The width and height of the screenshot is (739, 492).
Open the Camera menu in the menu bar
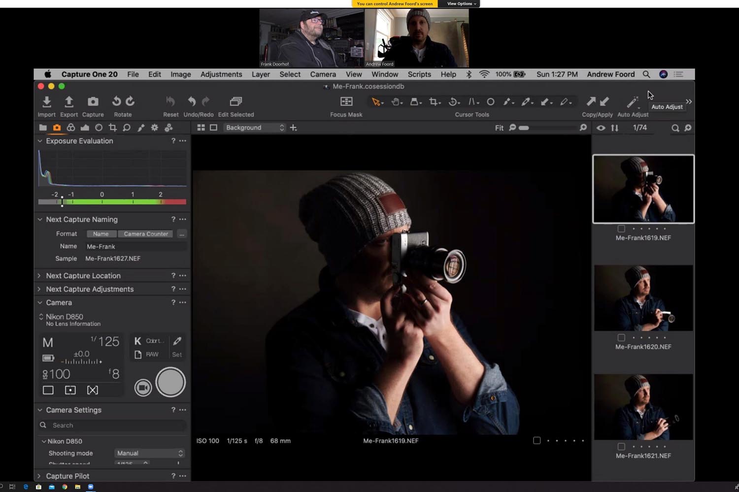pyautogui.click(x=323, y=74)
